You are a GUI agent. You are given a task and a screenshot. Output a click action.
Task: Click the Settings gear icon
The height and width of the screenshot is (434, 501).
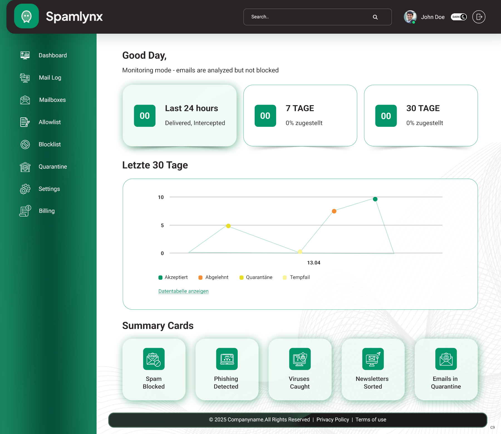(25, 189)
